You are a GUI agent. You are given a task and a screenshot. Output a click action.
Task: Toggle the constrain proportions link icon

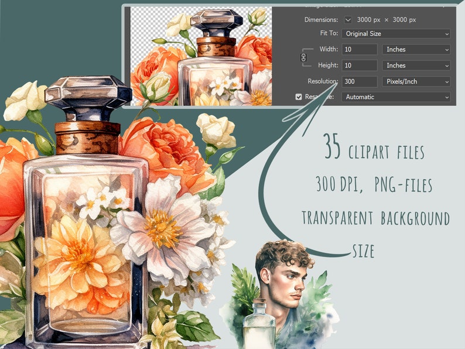click(304, 57)
